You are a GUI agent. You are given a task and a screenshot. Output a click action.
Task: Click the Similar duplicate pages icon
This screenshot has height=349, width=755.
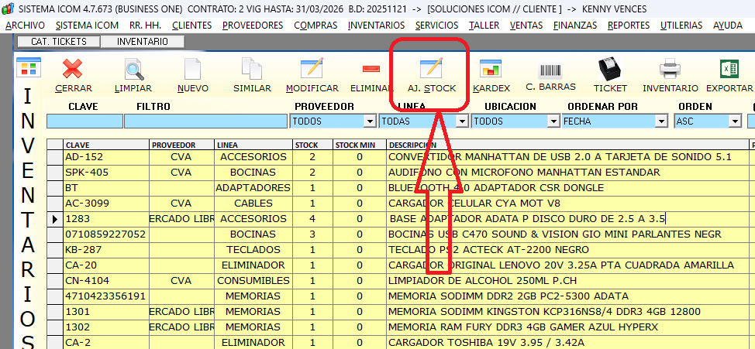251,70
